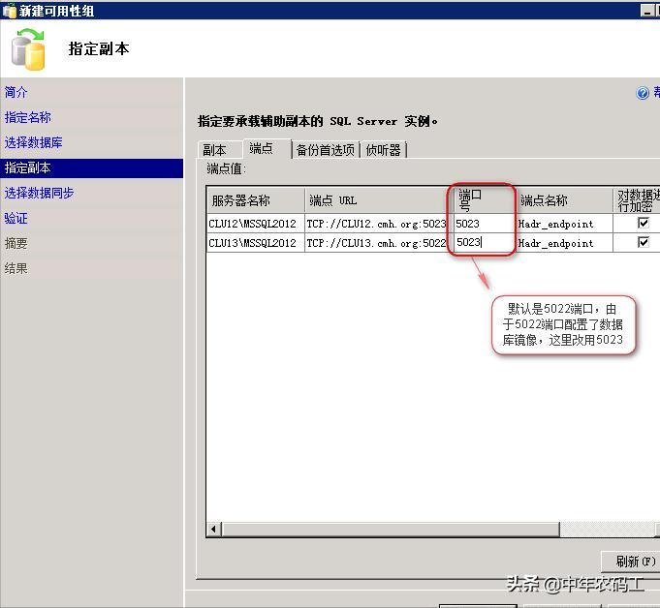Screen dimensions: 660x608
Task: Go to the 简介 wizard step
Action: [x=16, y=92]
